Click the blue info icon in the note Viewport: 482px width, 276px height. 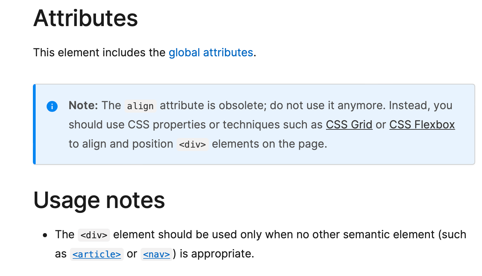[x=52, y=106]
